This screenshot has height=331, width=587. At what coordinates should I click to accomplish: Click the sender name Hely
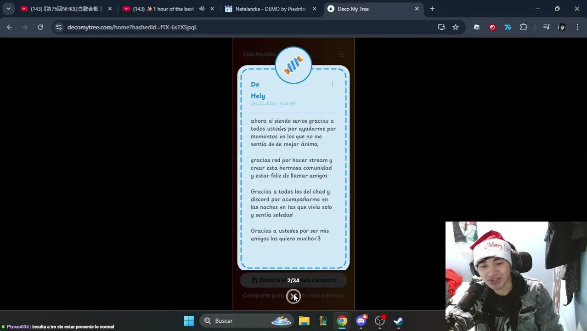click(x=258, y=96)
